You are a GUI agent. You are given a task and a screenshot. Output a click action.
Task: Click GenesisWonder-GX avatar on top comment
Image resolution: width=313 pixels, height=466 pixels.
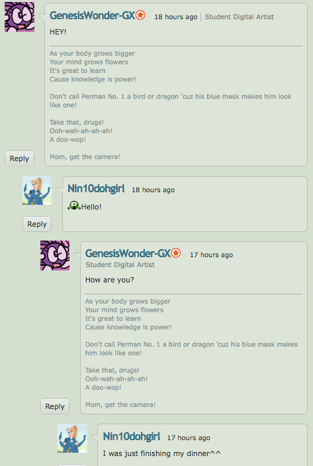tap(20, 17)
